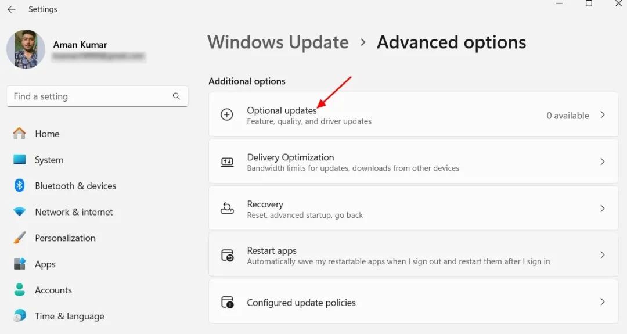Click the Network Wi-Fi icon
This screenshot has height=334, width=627.
pyautogui.click(x=20, y=212)
